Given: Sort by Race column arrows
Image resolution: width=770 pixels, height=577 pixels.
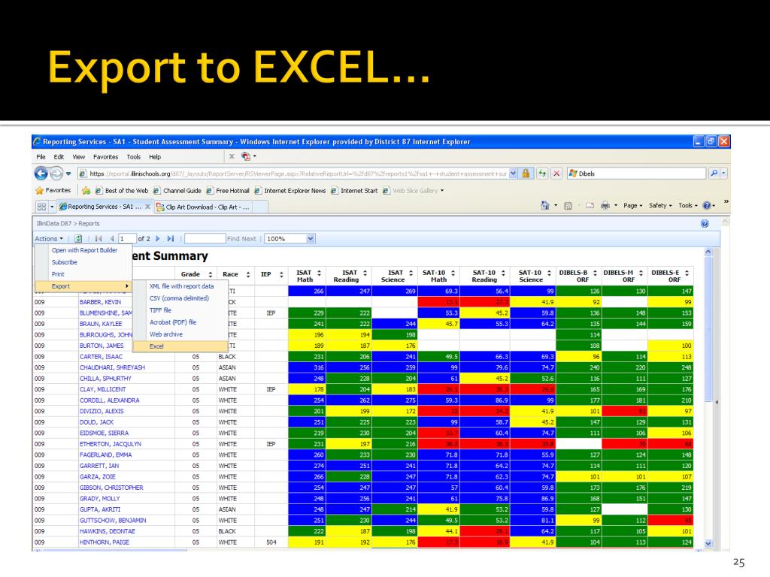Looking at the screenshot, I should pyautogui.click(x=248, y=274).
